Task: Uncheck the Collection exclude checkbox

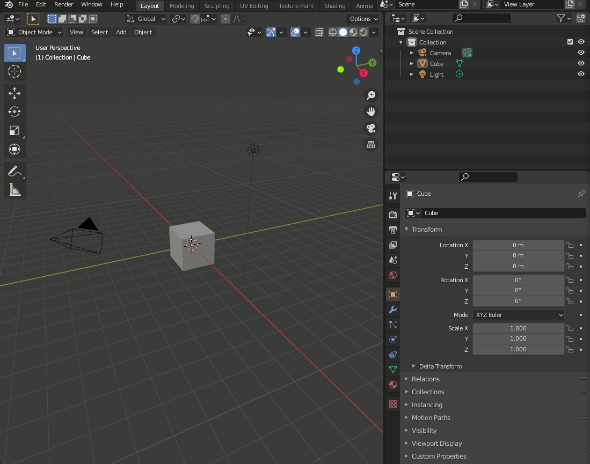Action: click(570, 42)
